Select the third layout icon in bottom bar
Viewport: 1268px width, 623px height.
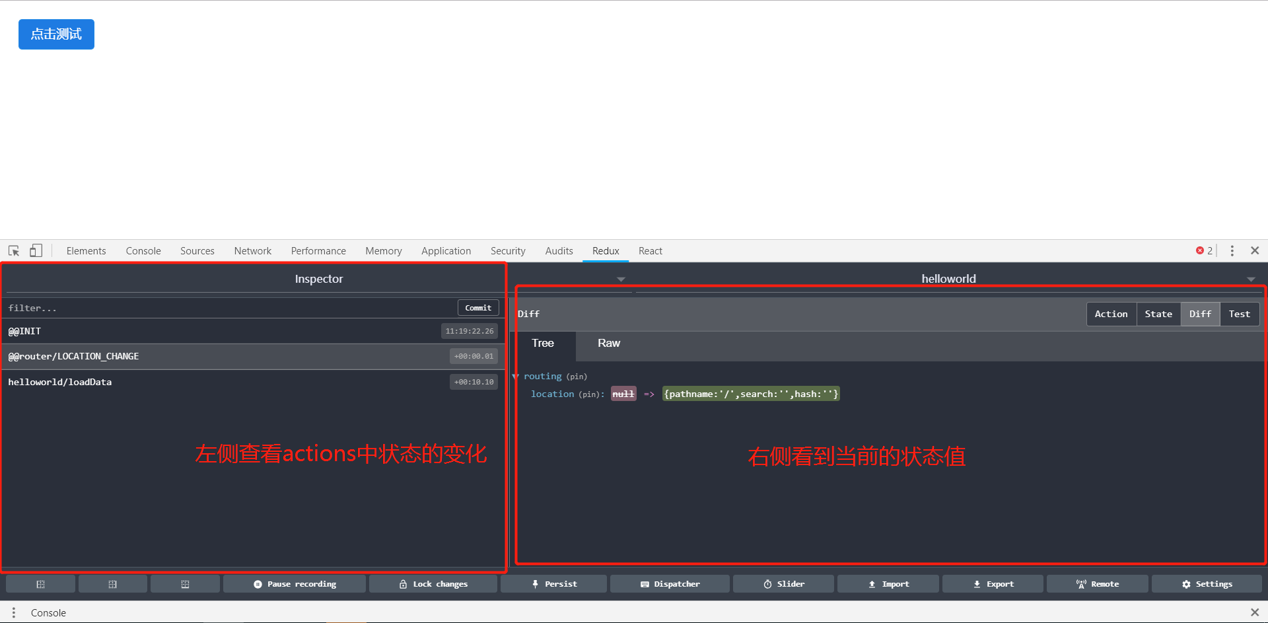(185, 584)
